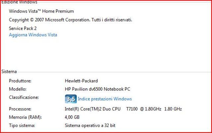Click the 4,00 GB memory value
Image resolution: width=212 pixels, height=133 pixels.
[72, 117]
